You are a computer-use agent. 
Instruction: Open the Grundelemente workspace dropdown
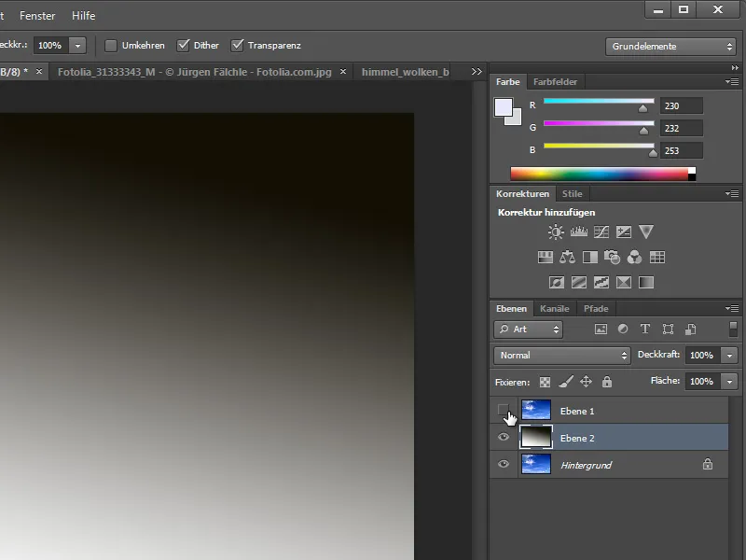click(x=670, y=47)
